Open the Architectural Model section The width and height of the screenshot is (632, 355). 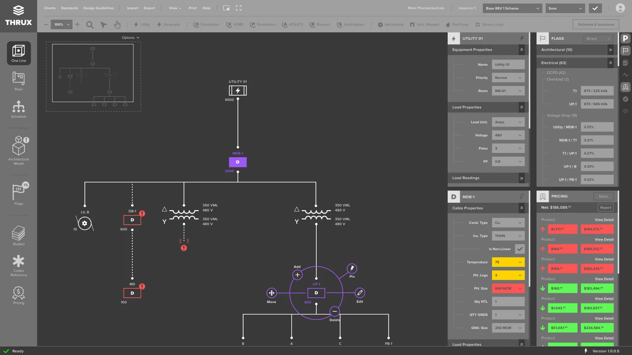click(x=19, y=150)
